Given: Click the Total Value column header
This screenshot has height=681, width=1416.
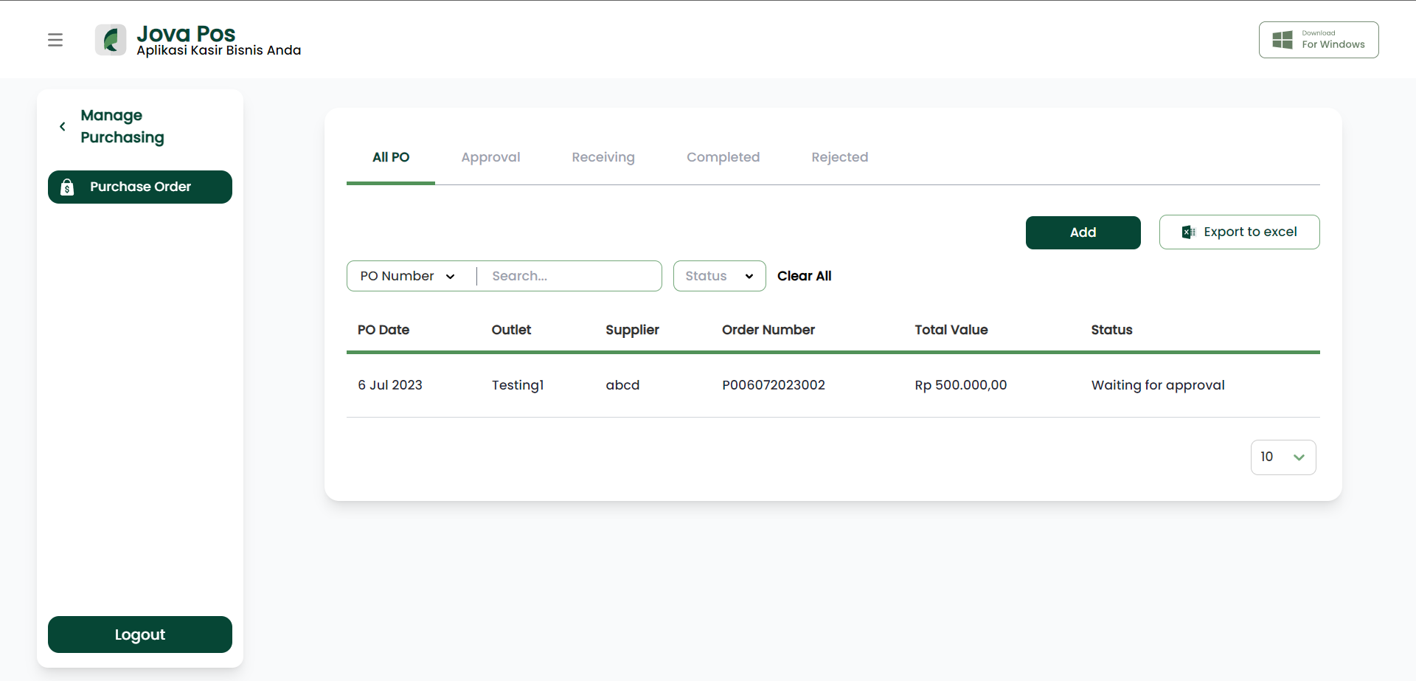Looking at the screenshot, I should (951, 330).
